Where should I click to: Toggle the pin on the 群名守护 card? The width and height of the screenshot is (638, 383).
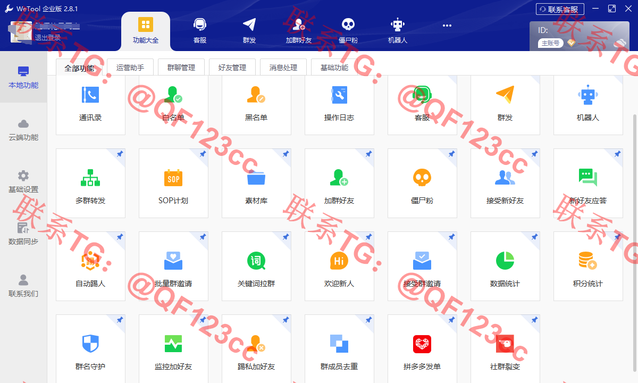120,320
